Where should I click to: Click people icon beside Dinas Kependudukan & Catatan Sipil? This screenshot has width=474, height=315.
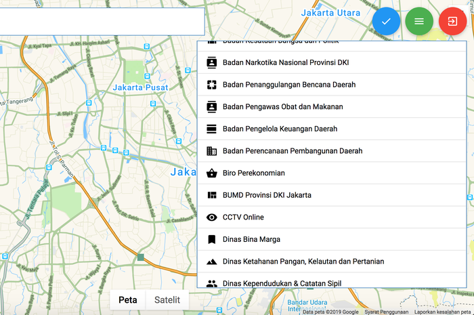coord(211,284)
